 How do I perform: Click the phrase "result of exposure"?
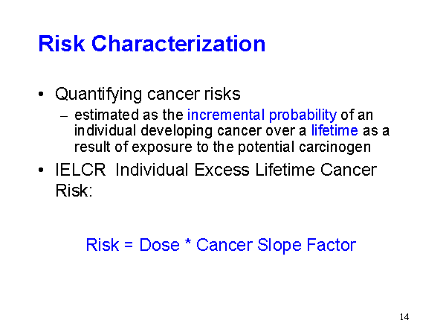point(126,147)
